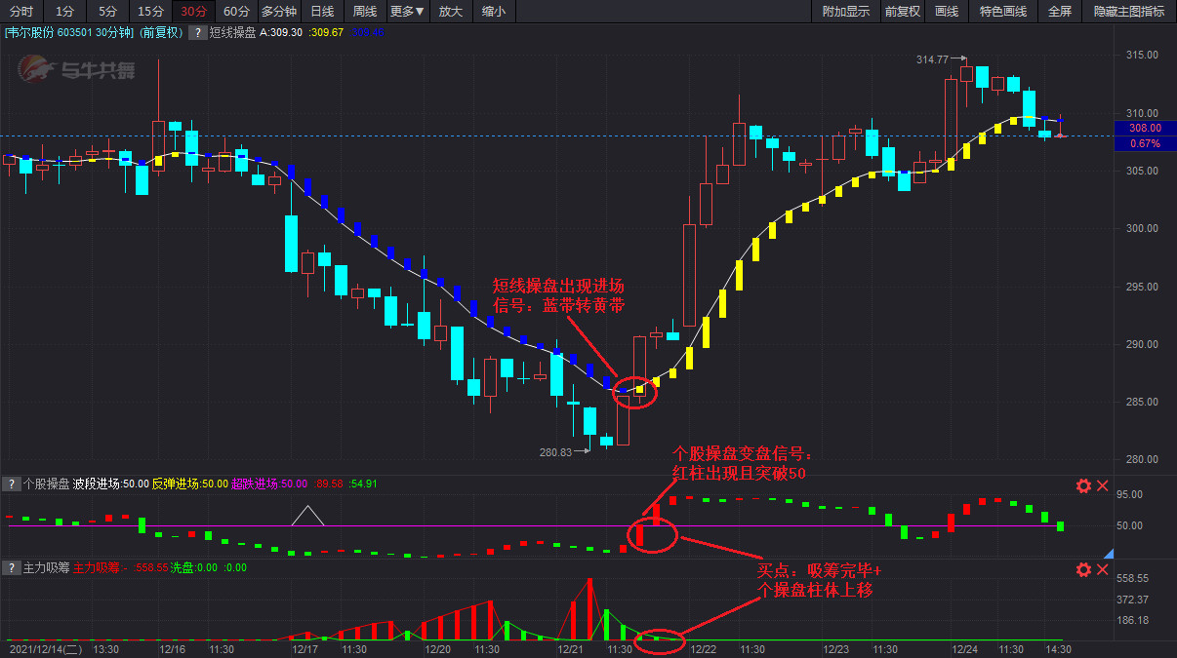Expand the 更多 periods dropdown
Image resolution: width=1177 pixels, height=658 pixels.
407,12
